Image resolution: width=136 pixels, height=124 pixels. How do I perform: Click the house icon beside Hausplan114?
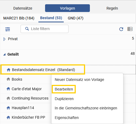point(8,108)
